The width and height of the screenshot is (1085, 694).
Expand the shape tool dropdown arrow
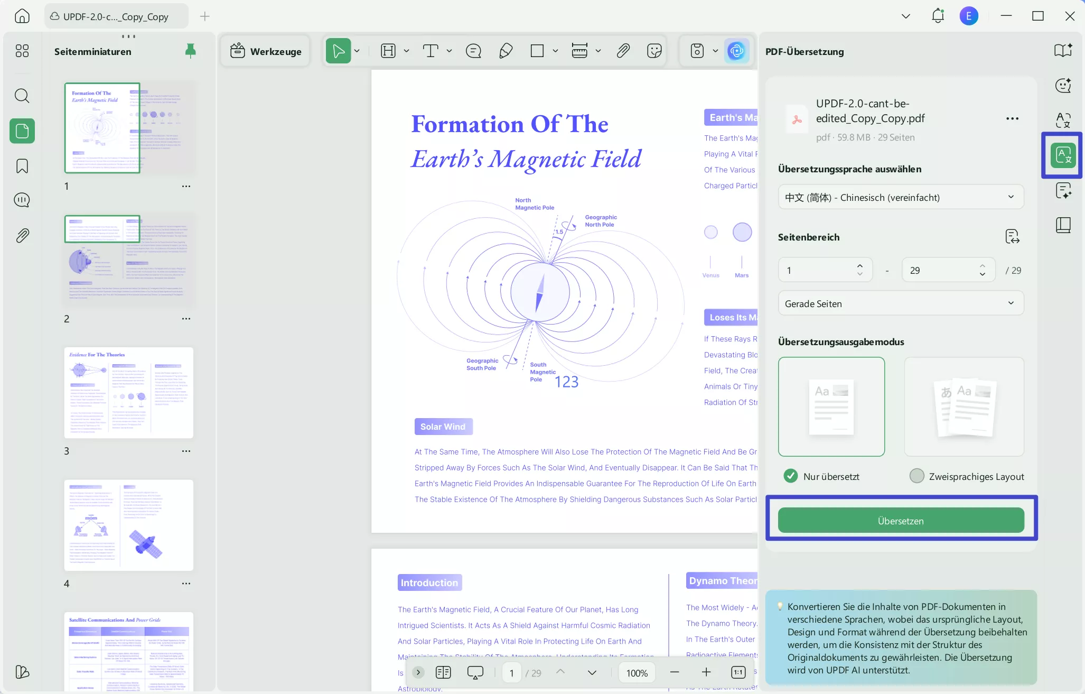point(555,51)
